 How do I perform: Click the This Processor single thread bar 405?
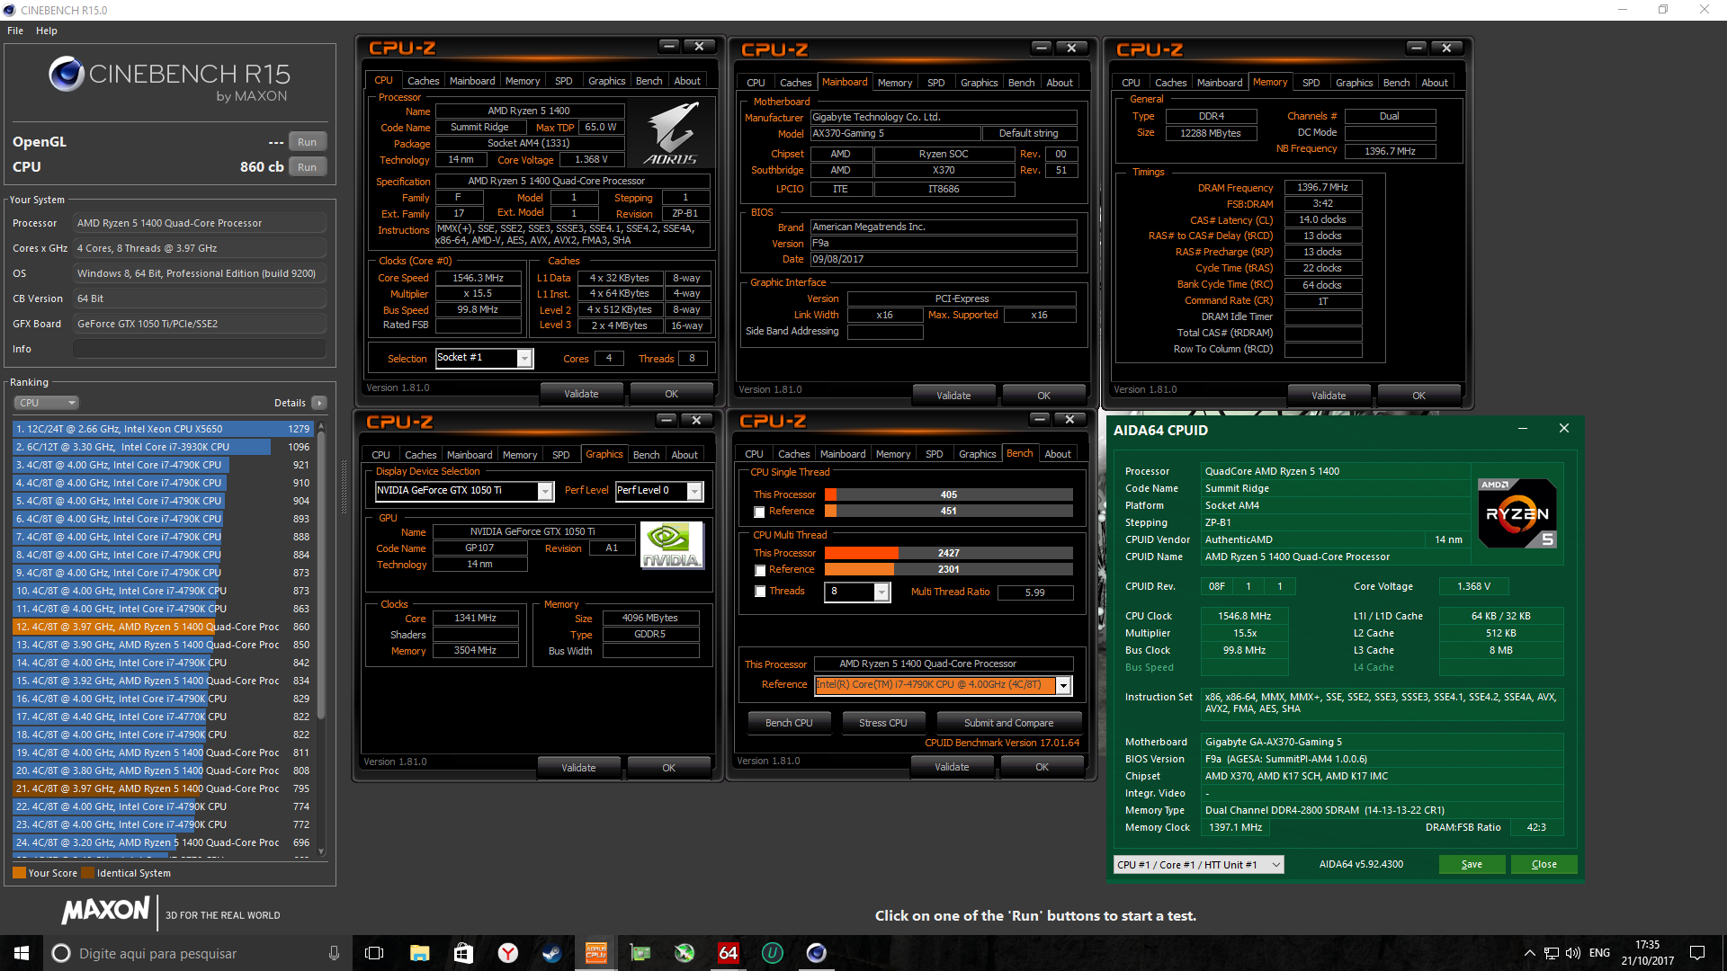tap(948, 494)
